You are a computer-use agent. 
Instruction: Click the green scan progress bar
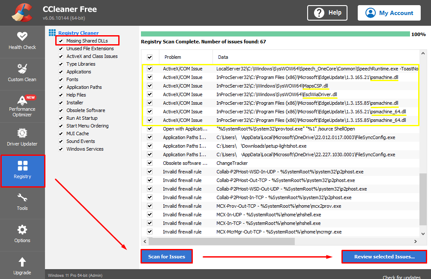tap(275, 34)
